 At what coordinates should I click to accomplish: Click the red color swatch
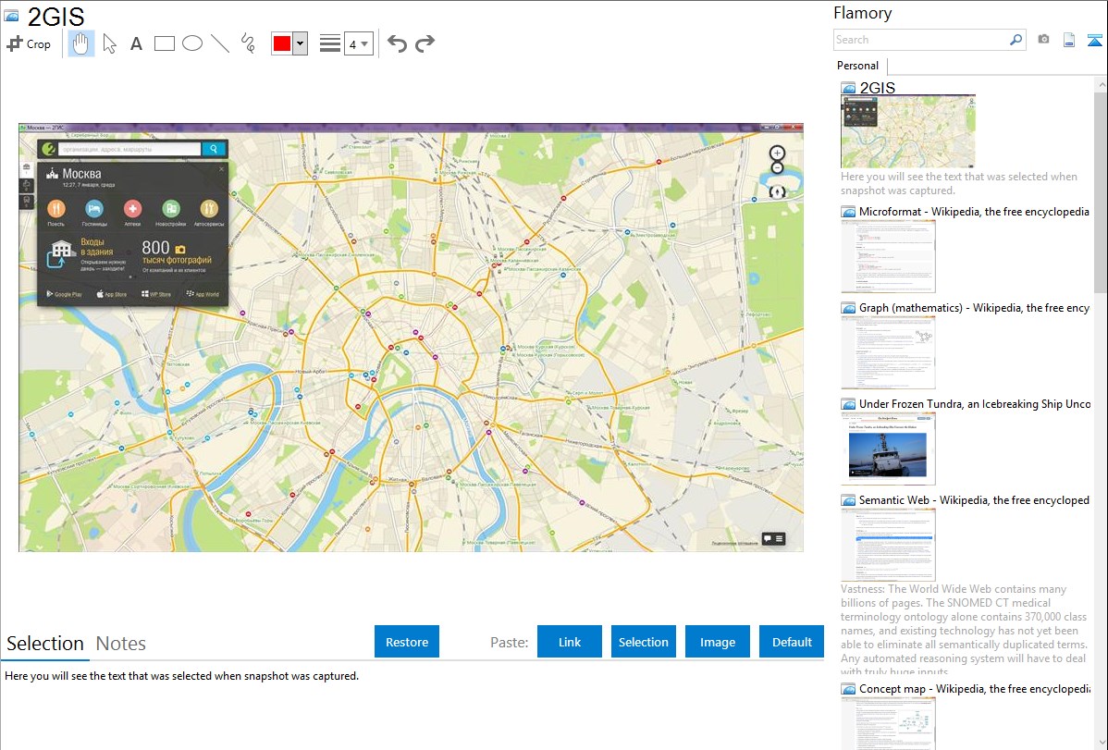pyautogui.click(x=282, y=43)
